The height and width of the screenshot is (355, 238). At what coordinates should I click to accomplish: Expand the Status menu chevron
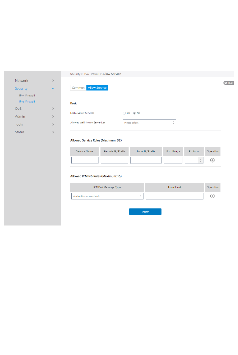(53, 132)
